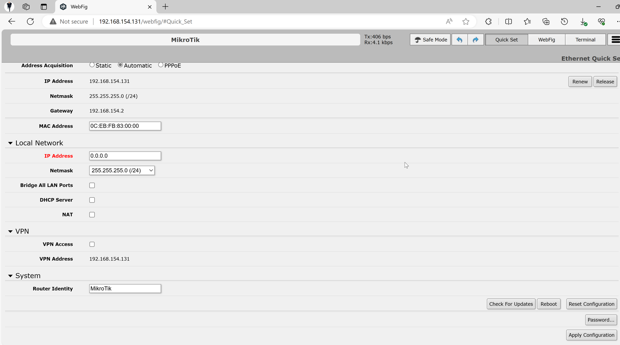This screenshot has height=345, width=620.
Task: Open the WebFig interface
Action: click(x=547, y=39)
